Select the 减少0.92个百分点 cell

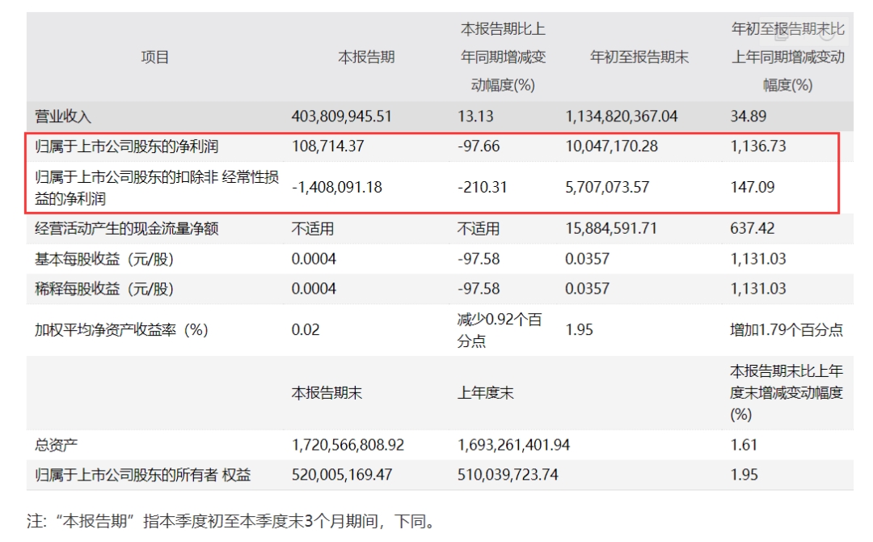pos(500,330)
